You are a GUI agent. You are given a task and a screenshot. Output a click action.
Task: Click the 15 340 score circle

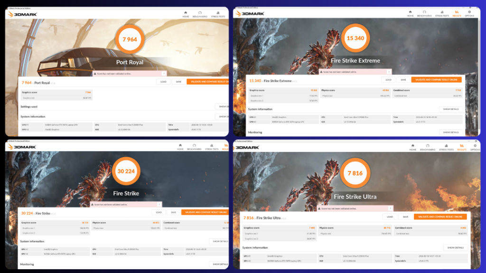pos(355,38)
